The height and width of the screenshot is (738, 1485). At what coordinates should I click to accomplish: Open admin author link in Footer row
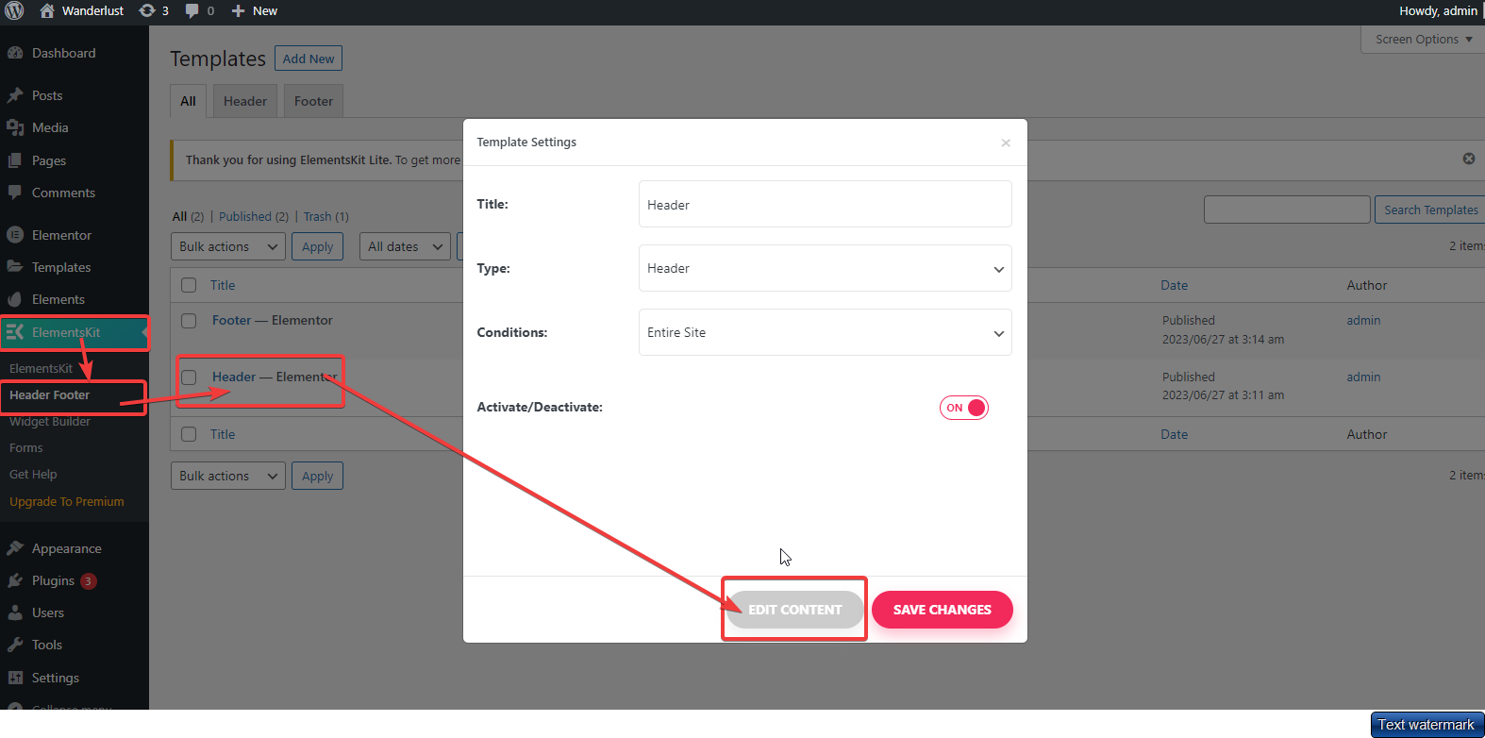point(1363,321)
